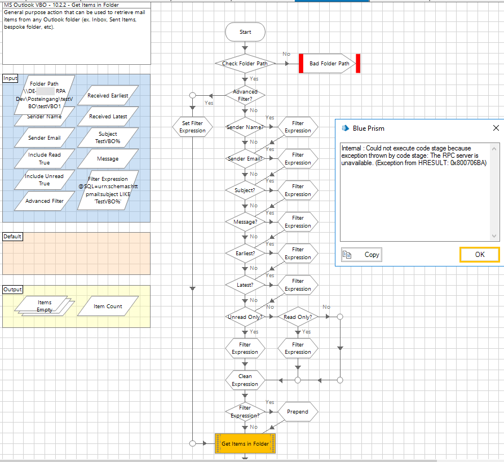Select the Earliest? decision stage

[245, 253]
